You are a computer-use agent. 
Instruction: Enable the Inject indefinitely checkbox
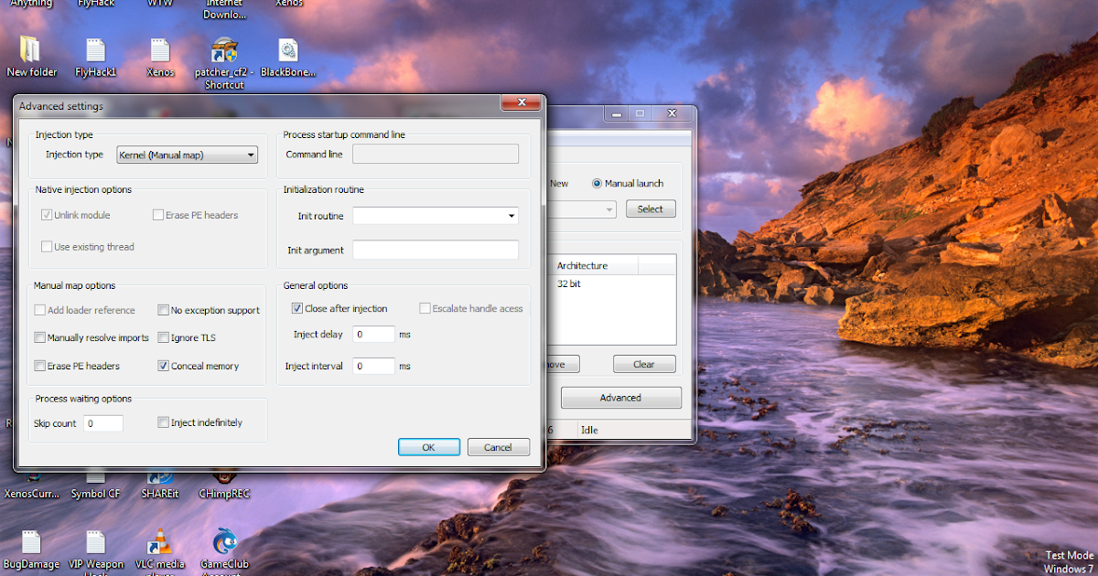(165, 421)
